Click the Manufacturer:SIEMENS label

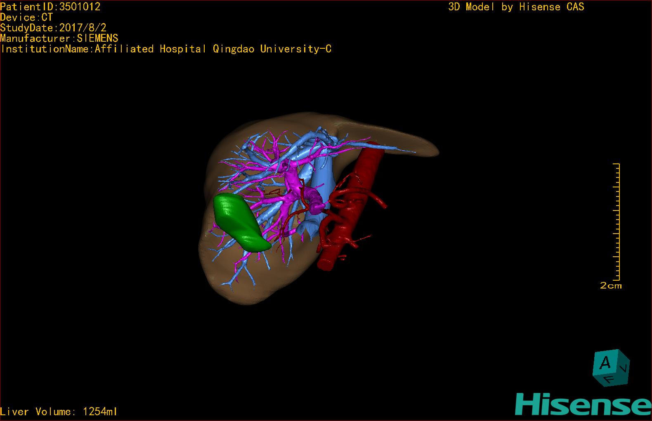tap(59, 38)
